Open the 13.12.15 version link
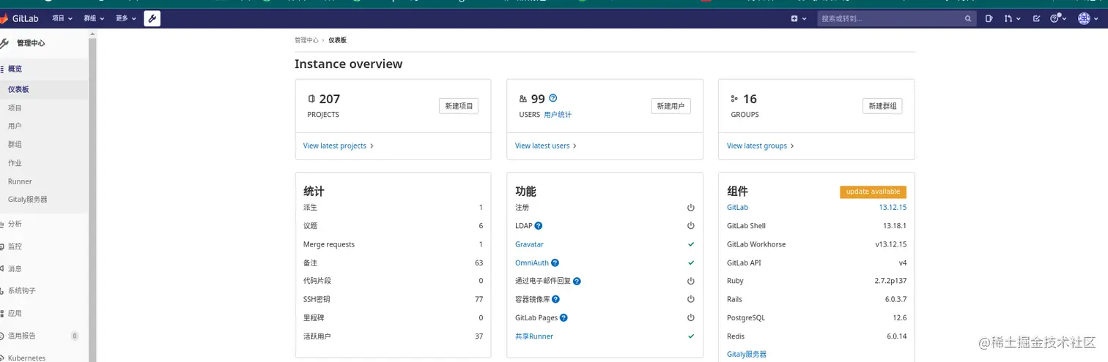 (x=893, y=208)
